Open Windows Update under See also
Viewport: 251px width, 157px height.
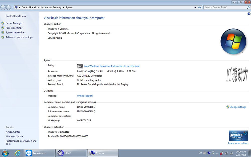coord(15,136)
